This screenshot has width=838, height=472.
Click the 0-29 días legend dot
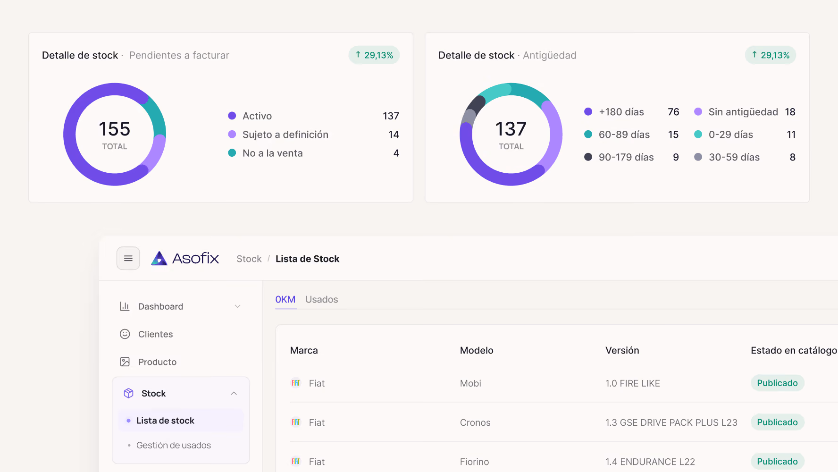pyautogui.click(x=698, y=134)
